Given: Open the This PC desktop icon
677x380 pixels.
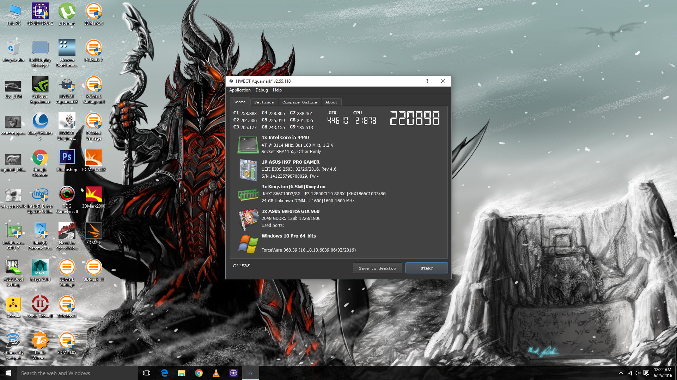Looking at the screenshot, I should tap(13, 14).
